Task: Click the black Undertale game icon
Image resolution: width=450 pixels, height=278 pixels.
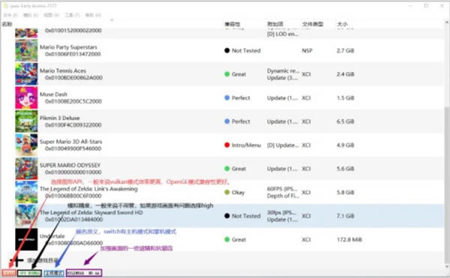Action: (26, 239)
